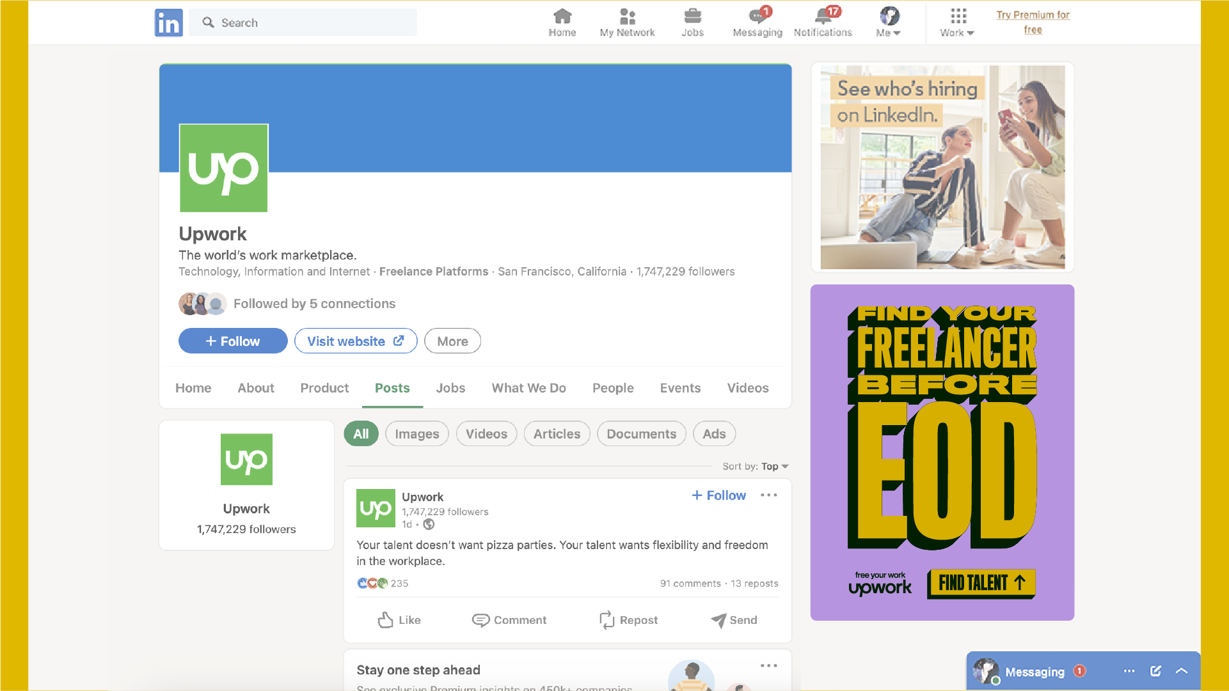Open the Messaging icon in top navigation
The image size is (1229, 691).
point(757,17)
